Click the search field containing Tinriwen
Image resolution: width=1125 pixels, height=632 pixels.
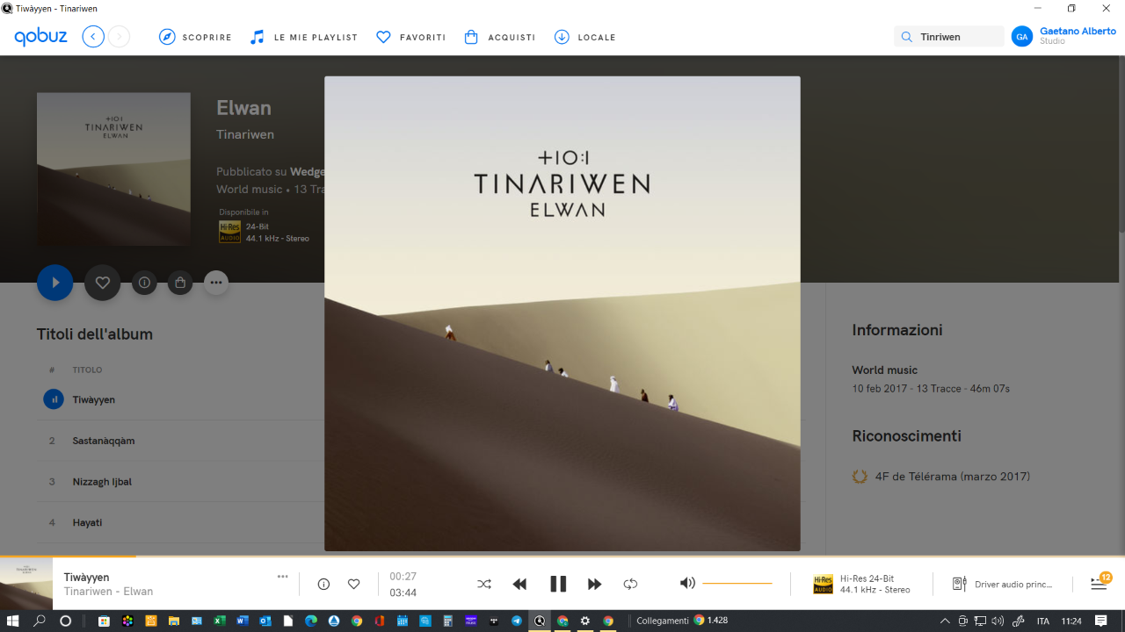[949, 37]
